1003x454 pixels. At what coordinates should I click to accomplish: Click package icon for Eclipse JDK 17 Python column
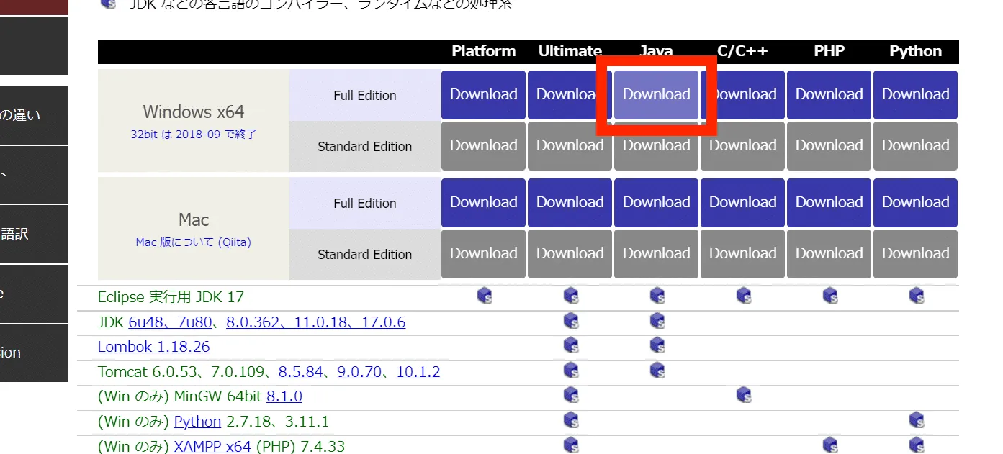coord(917,295)
